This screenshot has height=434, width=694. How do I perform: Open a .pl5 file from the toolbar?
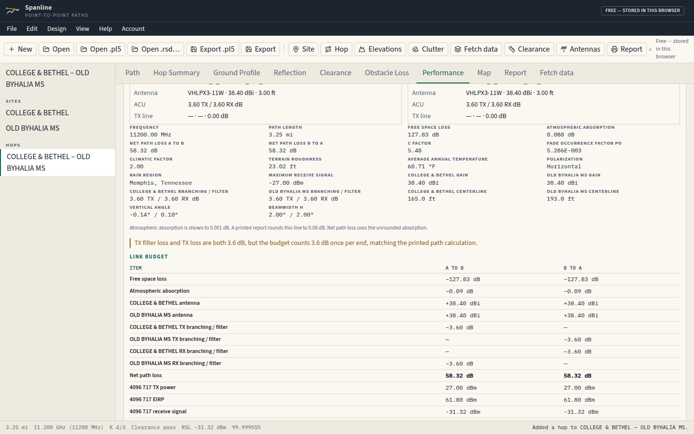[x=101, y=49]
